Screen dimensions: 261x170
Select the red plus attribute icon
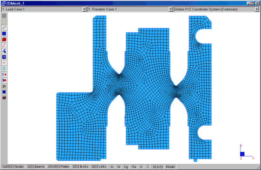[x=4, y=63]
